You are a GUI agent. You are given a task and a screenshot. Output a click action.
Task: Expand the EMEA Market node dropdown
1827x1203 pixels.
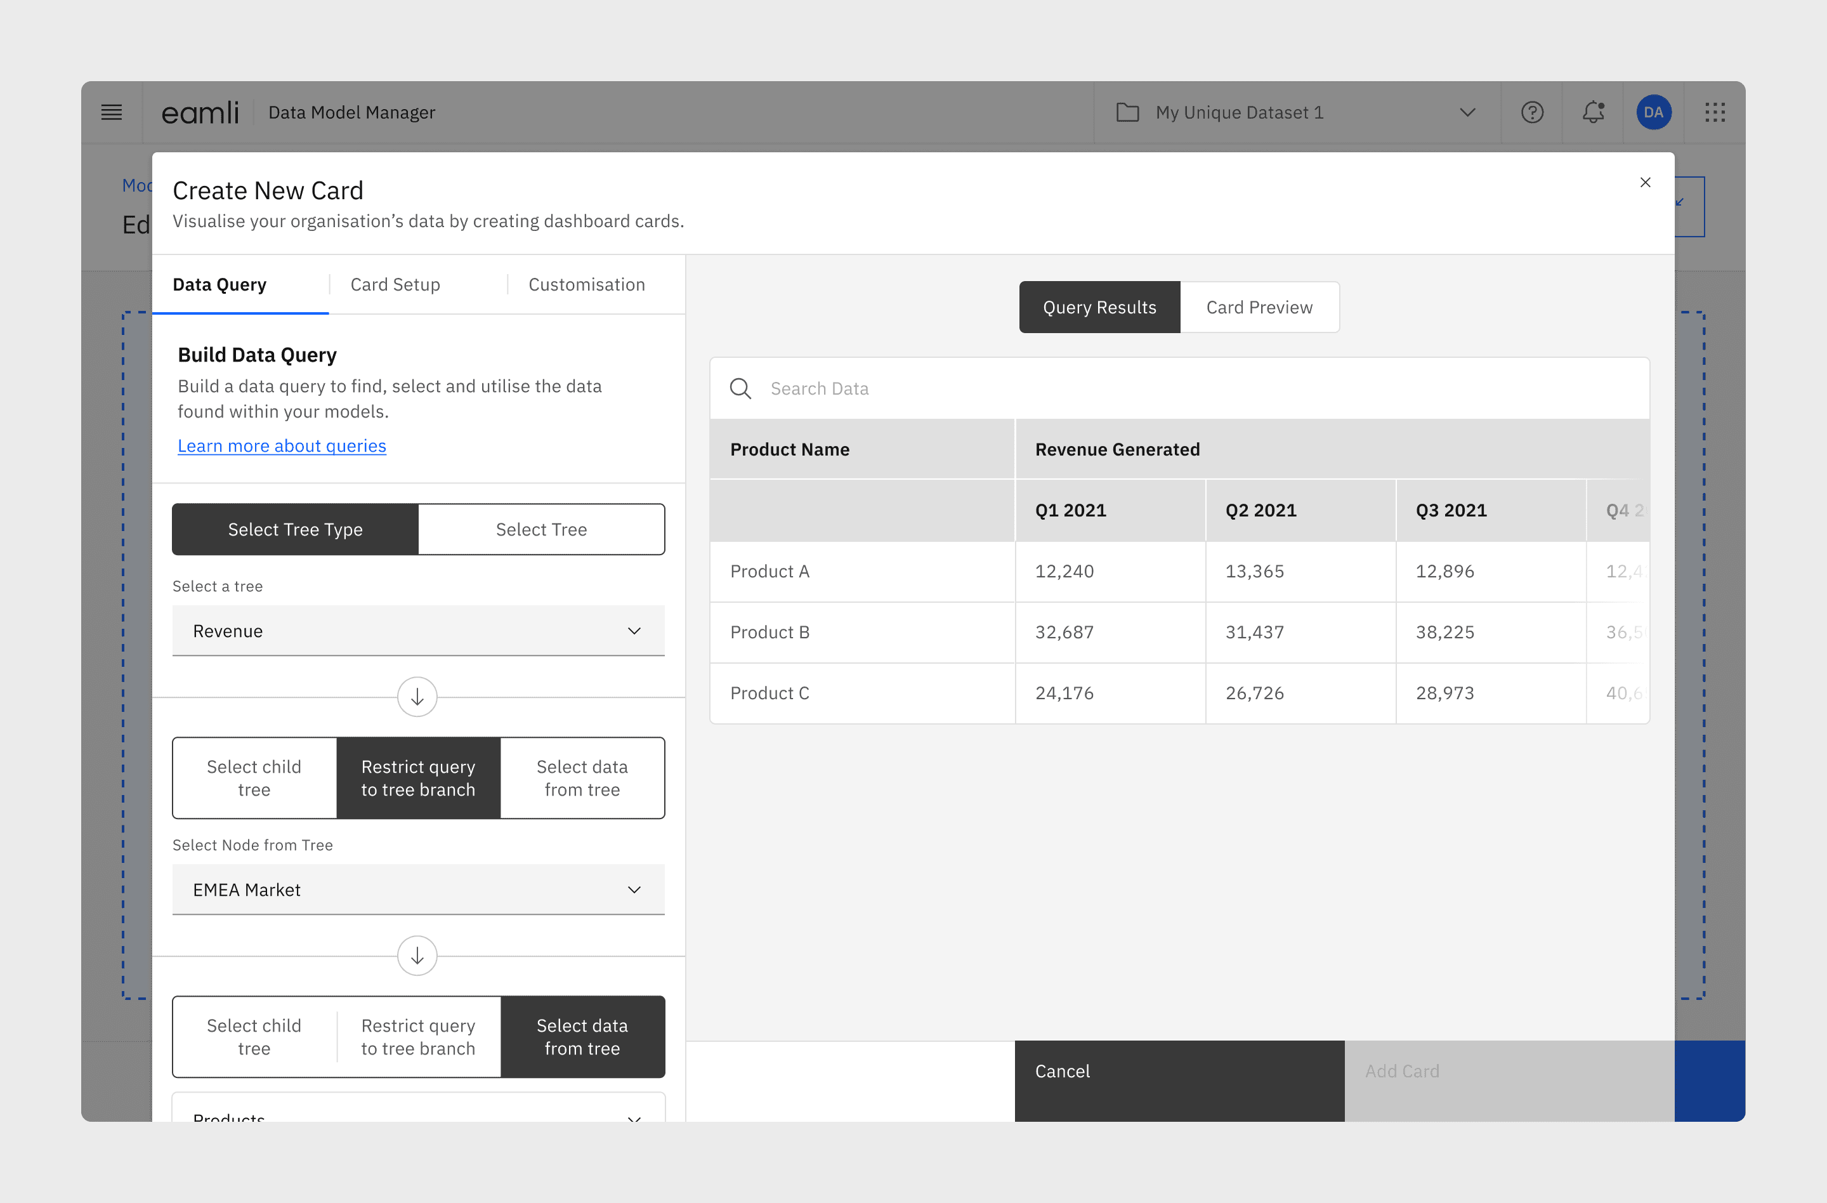[417, 889]
